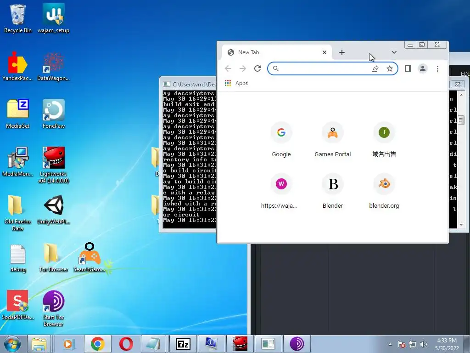Open the 域名出售 shortcut tile
The height and width of the screenshot is (353, 470).
tap(384, 140)
